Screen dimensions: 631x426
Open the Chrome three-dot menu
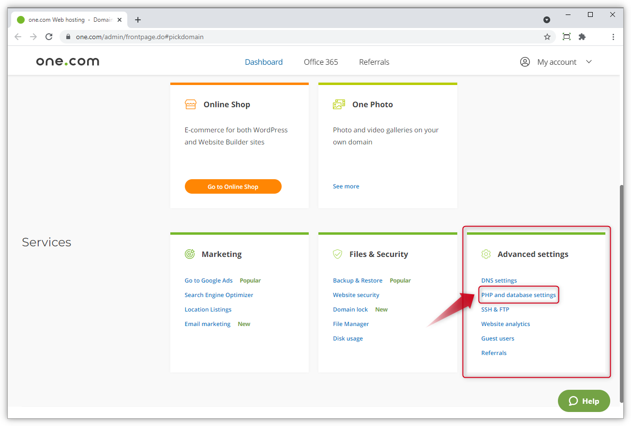pos(613,37)
